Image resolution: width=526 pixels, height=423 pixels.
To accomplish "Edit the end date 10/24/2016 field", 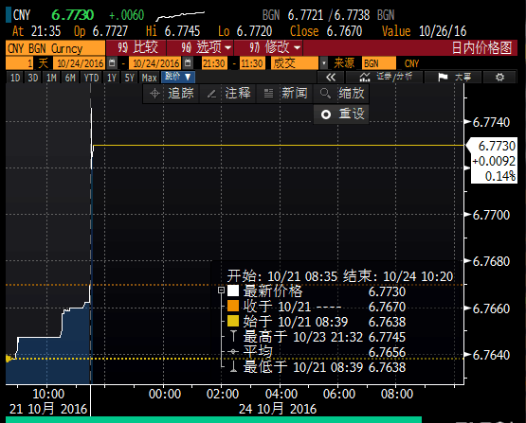I will click(x=156, y=63).
